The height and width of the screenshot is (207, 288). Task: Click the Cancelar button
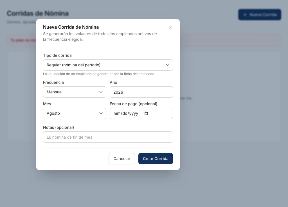[x=121, y=159]
